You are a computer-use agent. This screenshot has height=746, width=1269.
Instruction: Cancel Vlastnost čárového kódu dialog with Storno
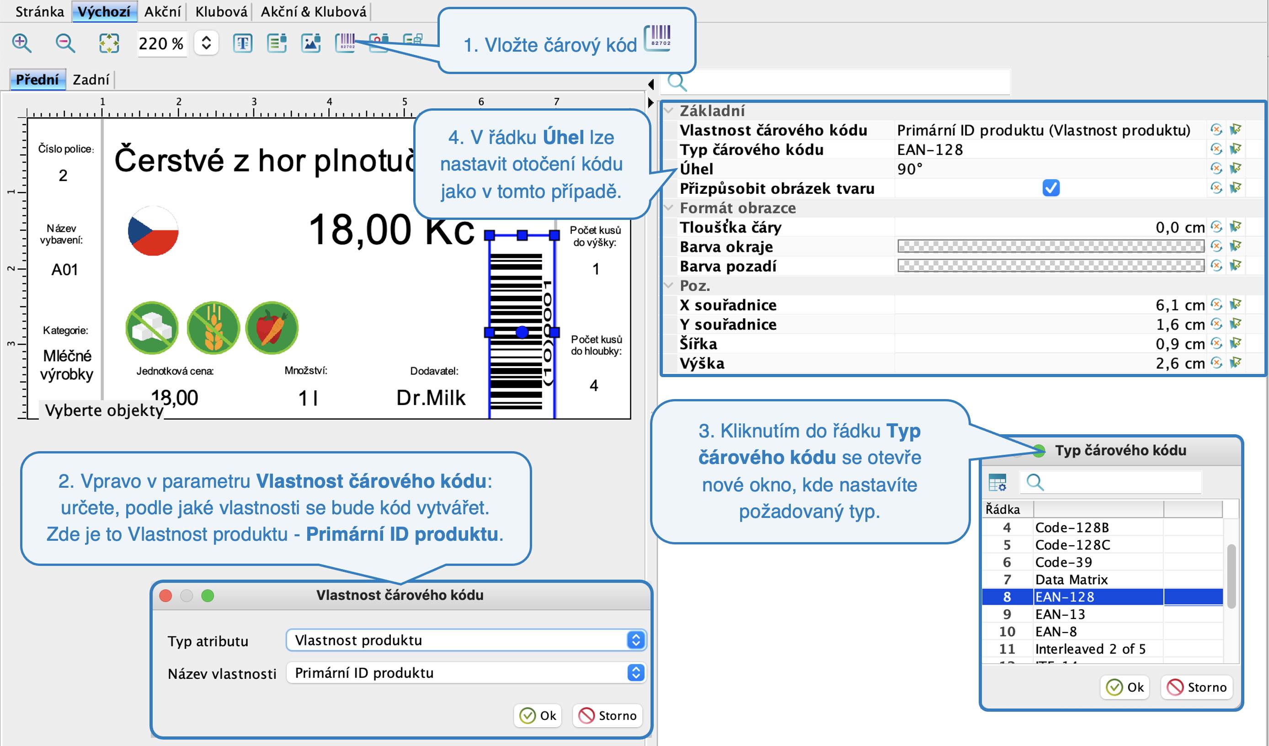click(x=608, y=716)
